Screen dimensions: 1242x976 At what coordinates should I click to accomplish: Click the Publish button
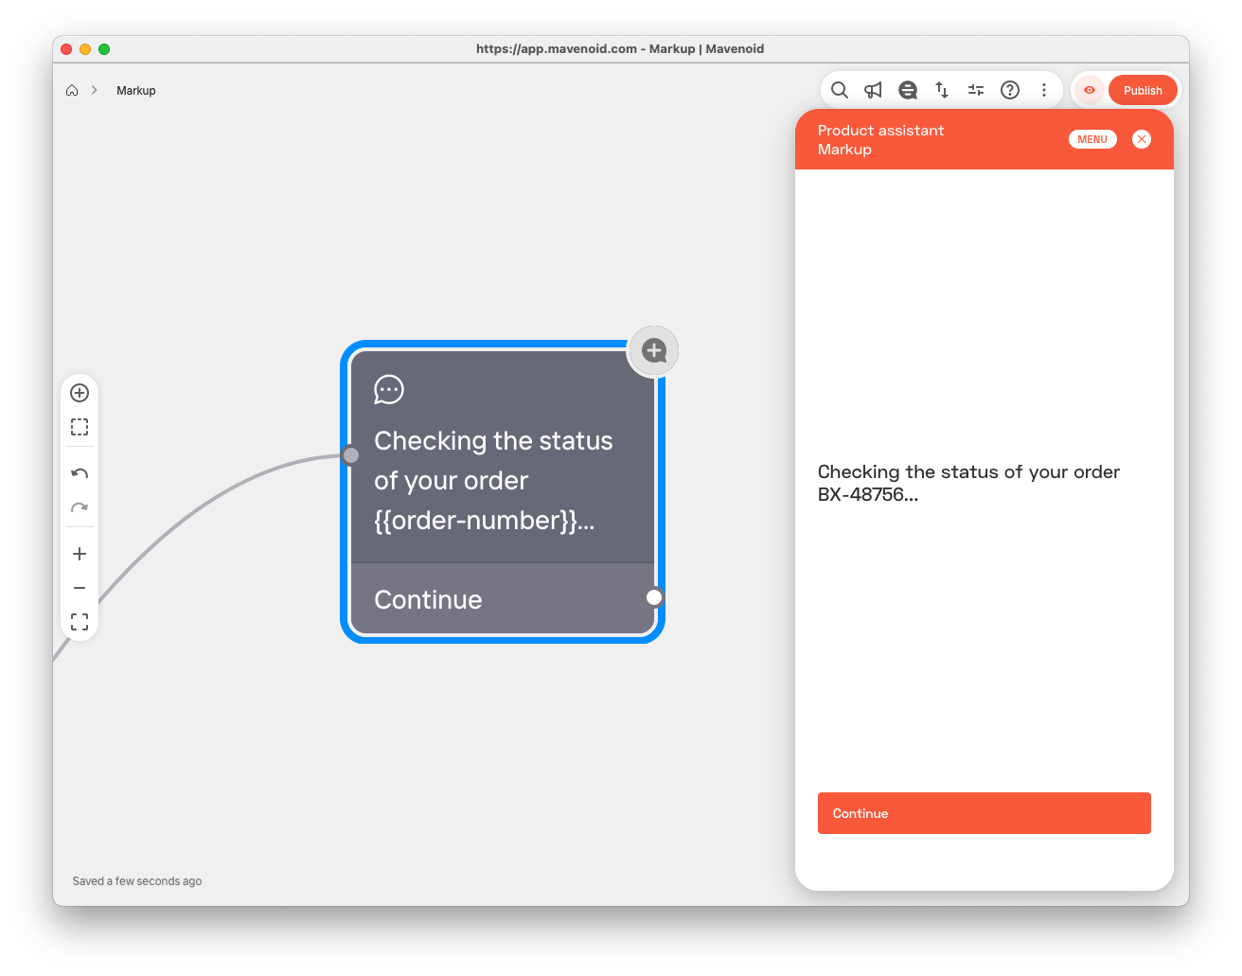pos(1143,90)
